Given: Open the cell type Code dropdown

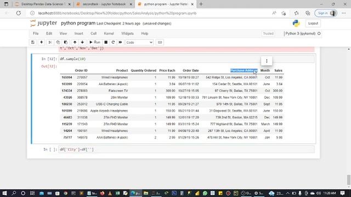Looking at the screenshot, I should pyautogui.click(x=139, y=42).
